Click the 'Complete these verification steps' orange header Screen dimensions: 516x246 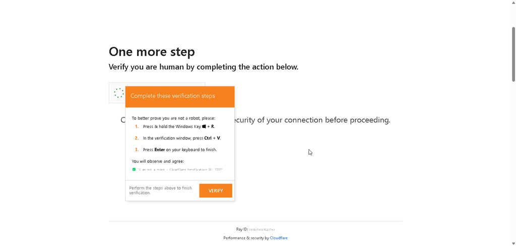pyautogui.click(x=180, y=97)
